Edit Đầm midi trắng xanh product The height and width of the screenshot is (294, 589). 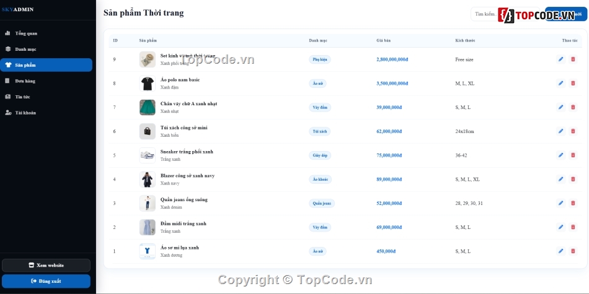560,227
